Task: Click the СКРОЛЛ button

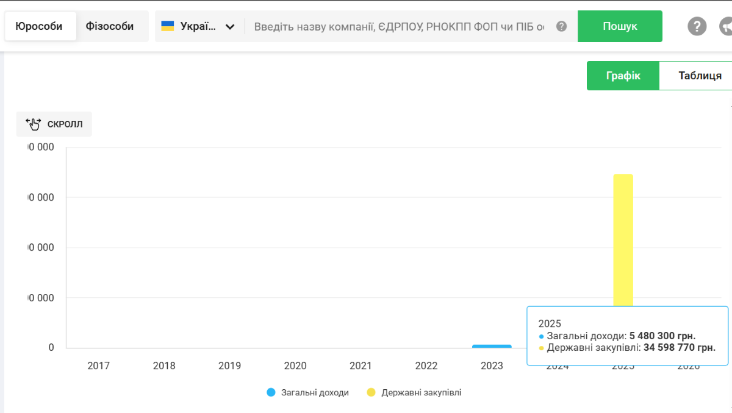Action: (x=54, y=124)
